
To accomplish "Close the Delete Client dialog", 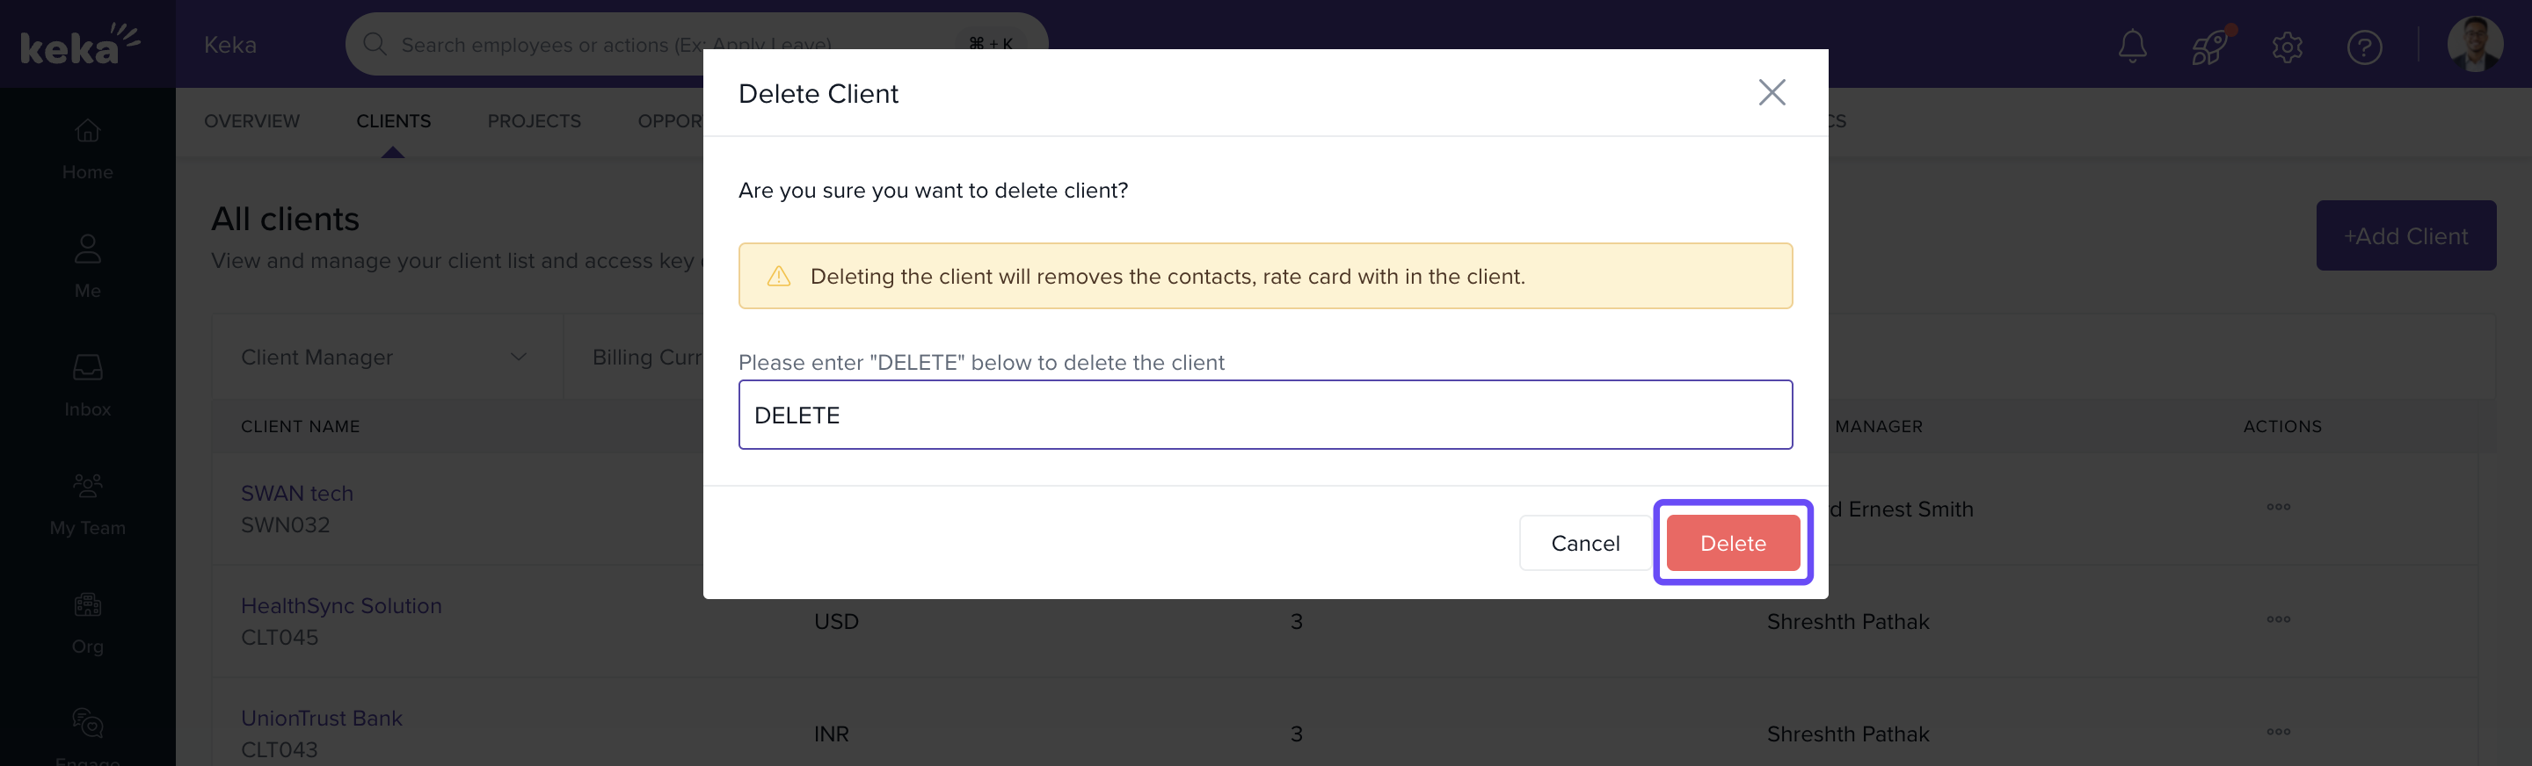I will pos(1772,92).
